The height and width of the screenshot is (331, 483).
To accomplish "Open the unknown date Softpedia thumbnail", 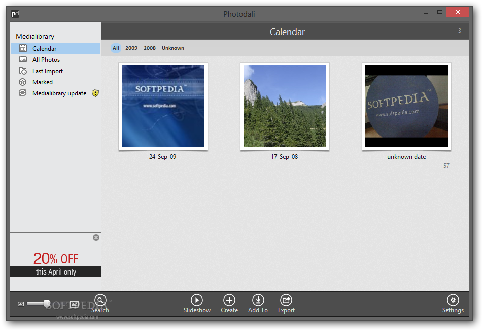I will [x=406, y=106].
